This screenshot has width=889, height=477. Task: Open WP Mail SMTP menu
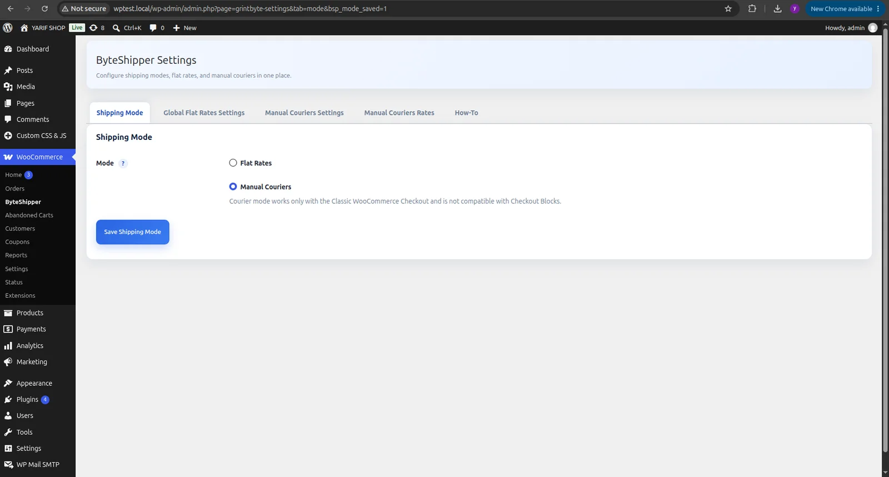click(38, 464)
